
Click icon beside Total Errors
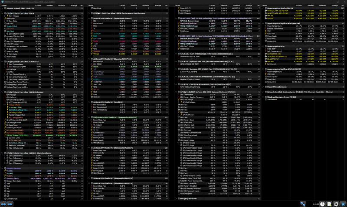tap(266, 100)
